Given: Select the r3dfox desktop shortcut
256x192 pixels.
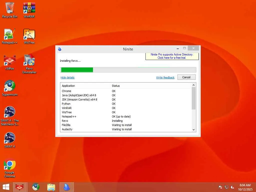Looking at the screenshot, I should [x=10, y=62].
